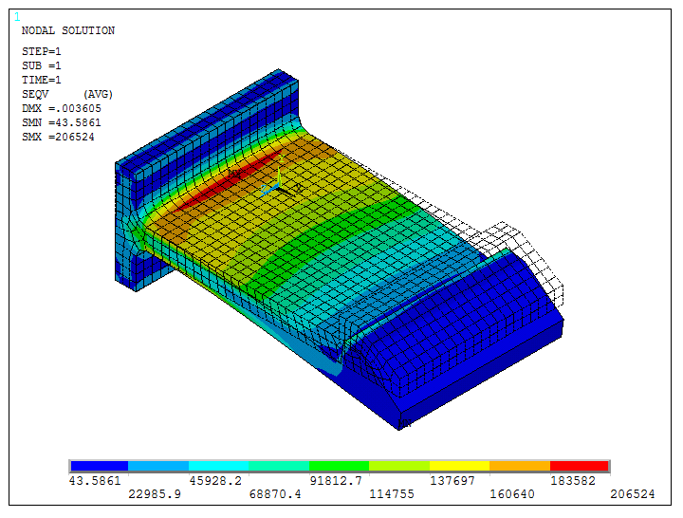Image resolution: width=683 pixels, height=518 pixels.
Task: Select the red legend color band
Action: 579,466
